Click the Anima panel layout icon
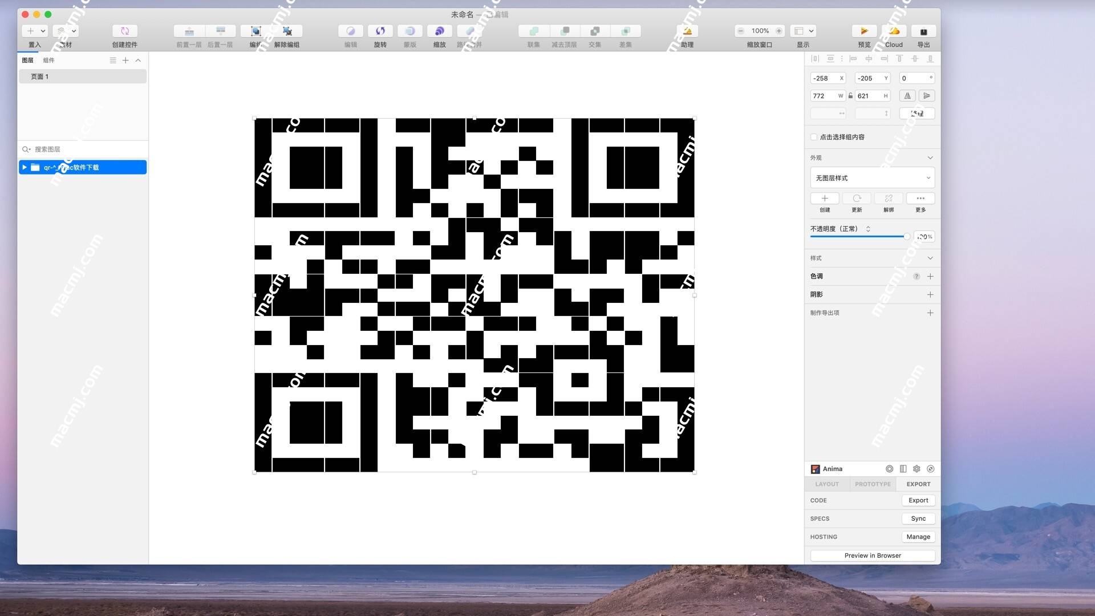 click(x=903, y=469)
